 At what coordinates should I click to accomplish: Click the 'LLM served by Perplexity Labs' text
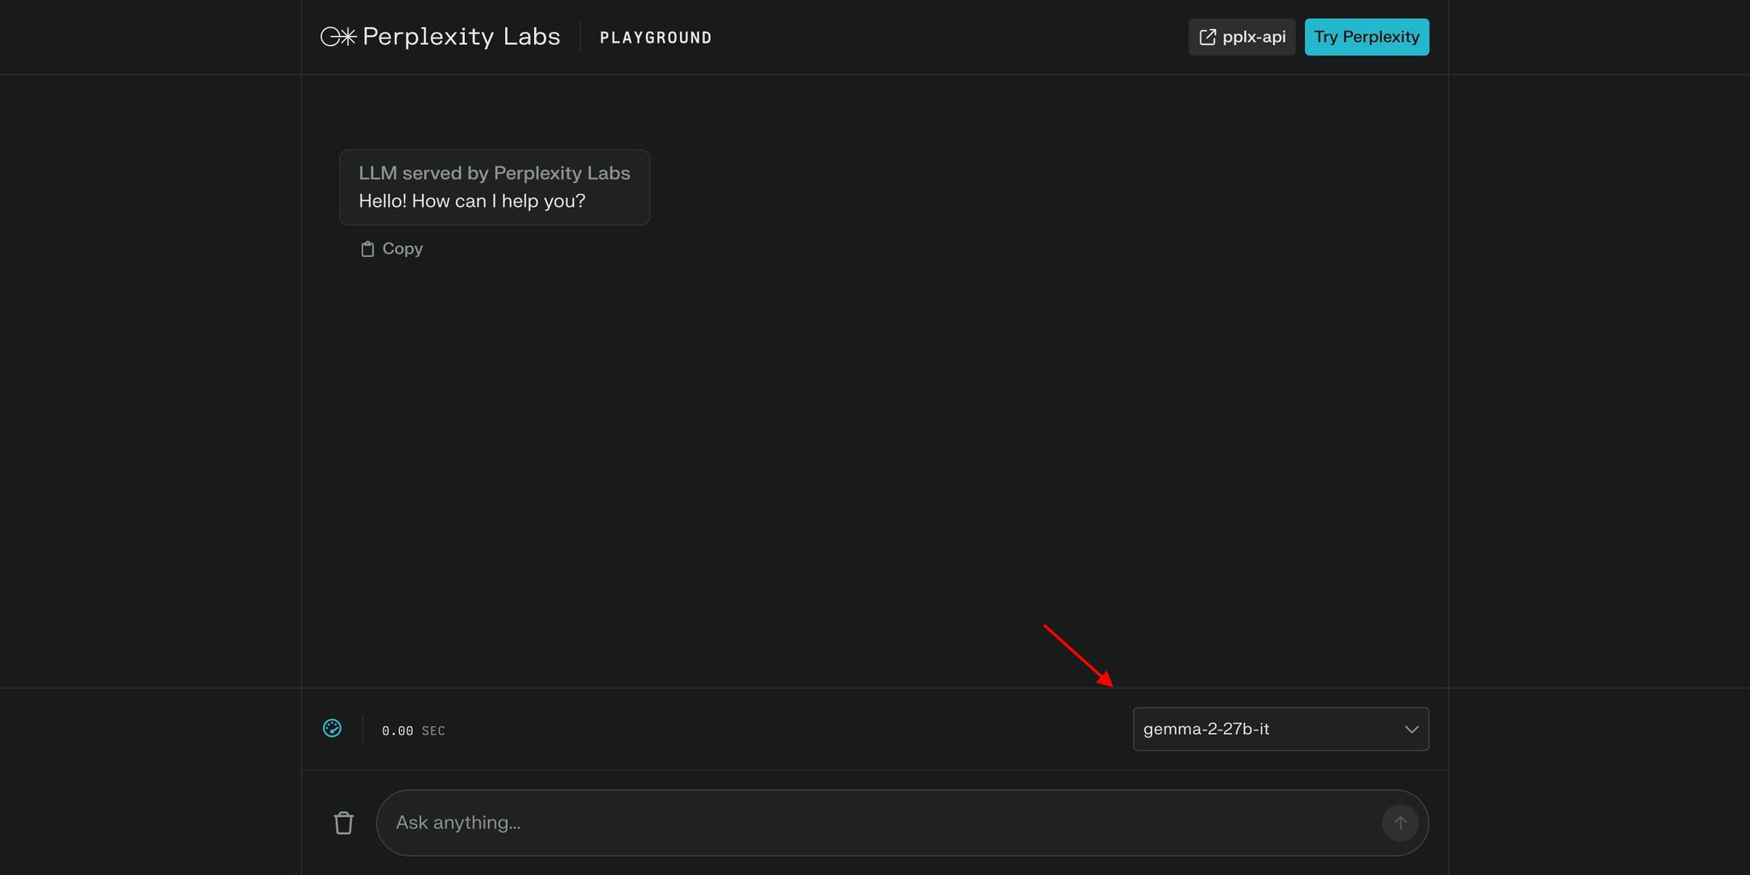click(494, 173)
